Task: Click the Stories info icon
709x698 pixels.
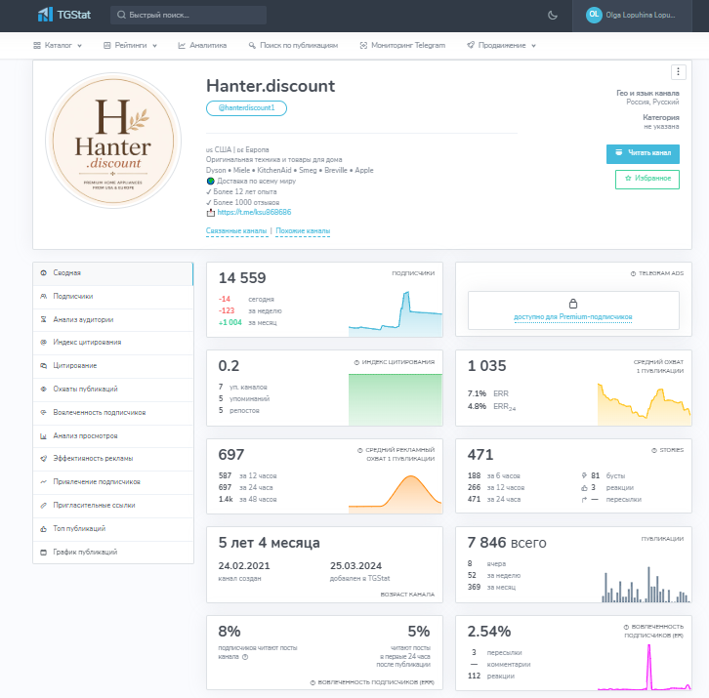Action: coord(654,450)
